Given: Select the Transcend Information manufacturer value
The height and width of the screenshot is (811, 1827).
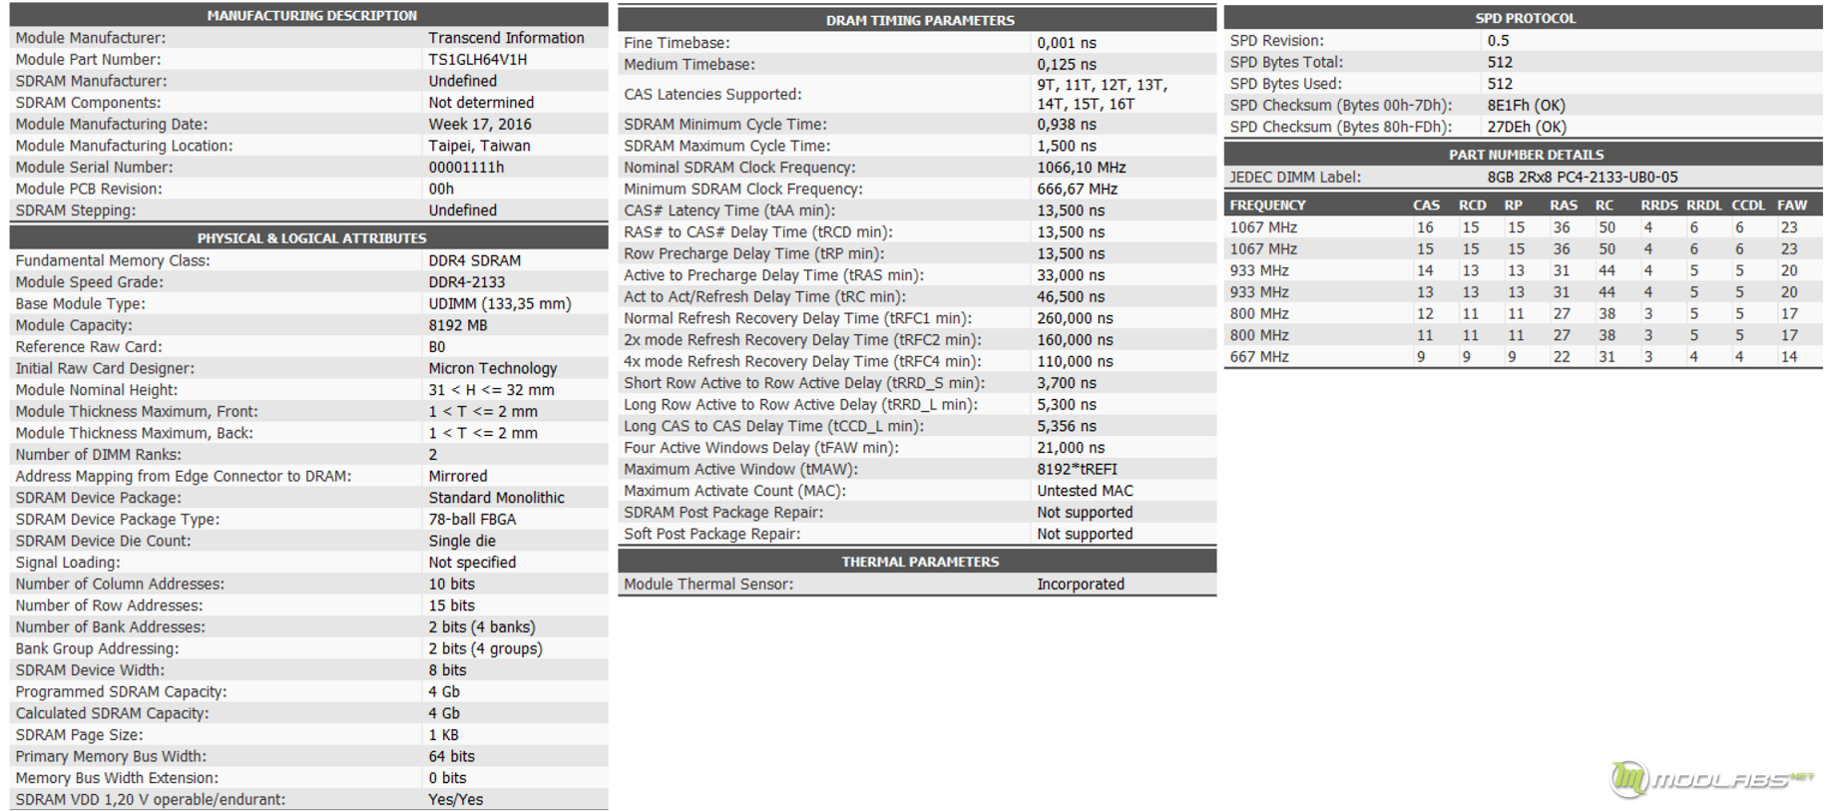Looking at the screenshot, I should 506,38.
